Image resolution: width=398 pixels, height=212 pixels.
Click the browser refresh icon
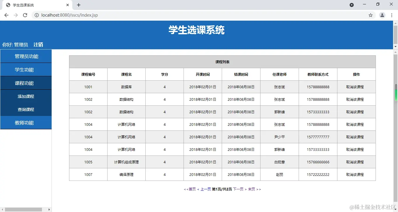pyautogui.click(x=25, y=15)
